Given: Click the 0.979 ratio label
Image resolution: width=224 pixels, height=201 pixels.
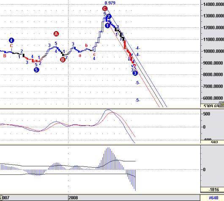Looking at the screenshot, I should coord(110,3).
